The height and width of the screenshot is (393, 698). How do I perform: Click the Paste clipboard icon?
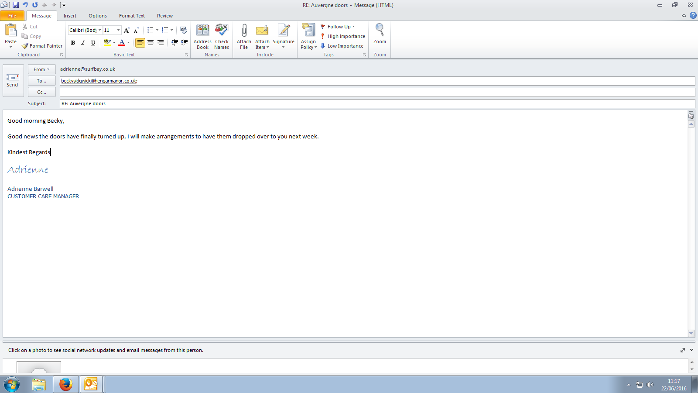10,31
